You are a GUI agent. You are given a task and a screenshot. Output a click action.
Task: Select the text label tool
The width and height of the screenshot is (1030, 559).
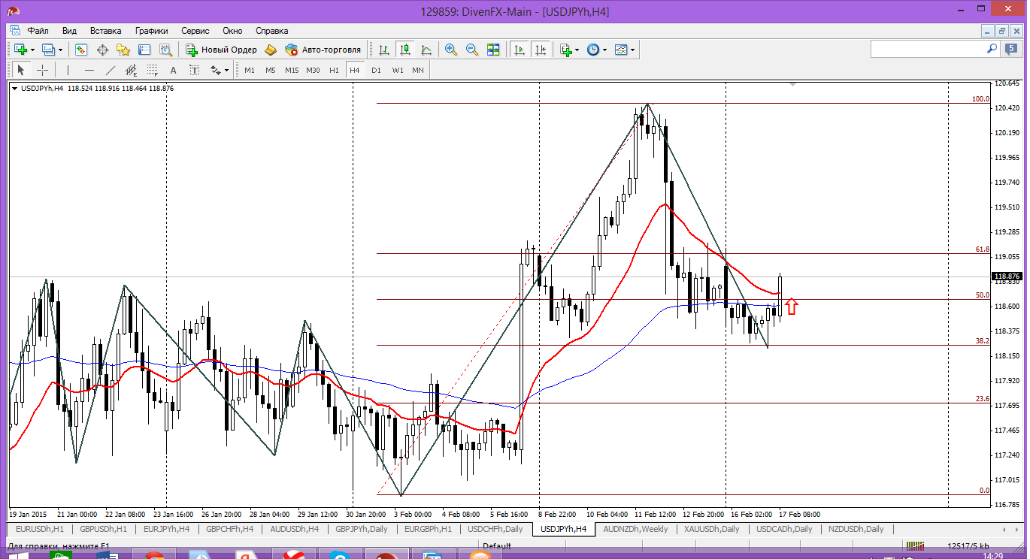(195, 70)
